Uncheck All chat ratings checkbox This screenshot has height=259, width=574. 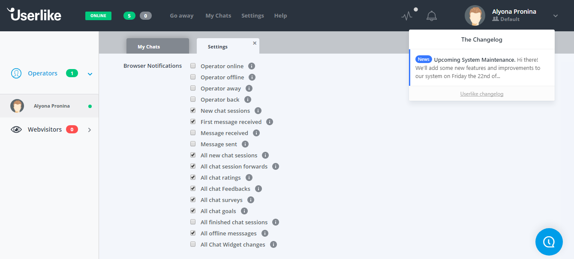point(193,178)
